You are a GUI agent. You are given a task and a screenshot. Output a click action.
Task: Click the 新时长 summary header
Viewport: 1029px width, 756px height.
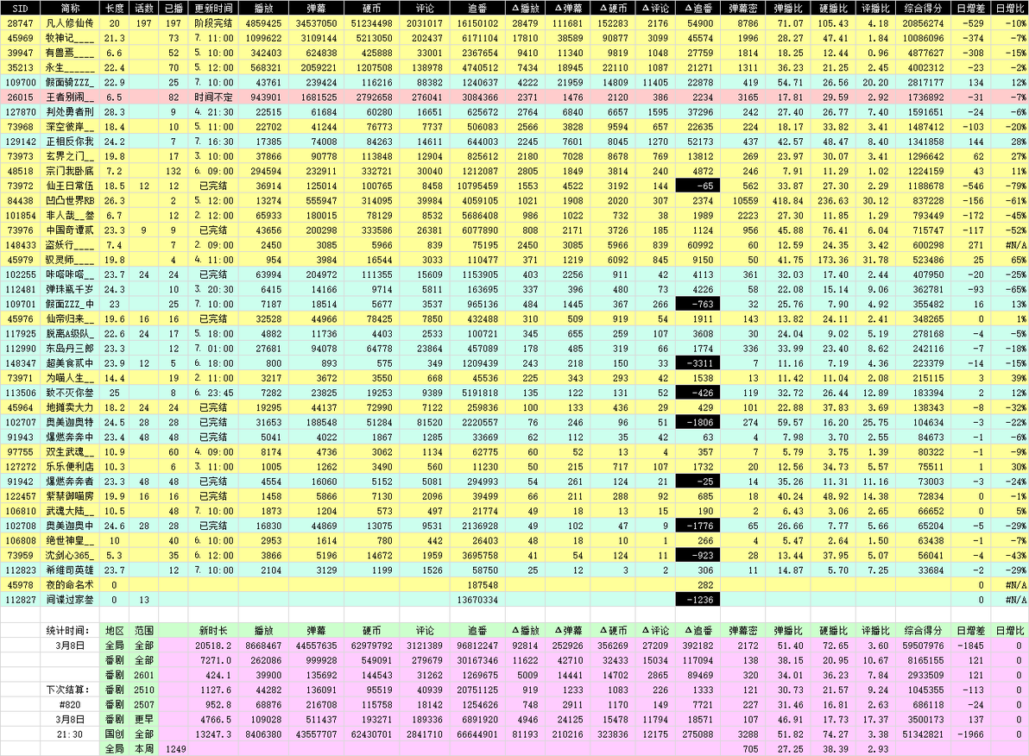(213, 631)
